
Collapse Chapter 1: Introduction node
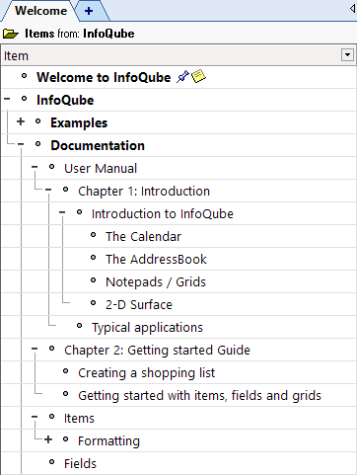tap(48, 190)
